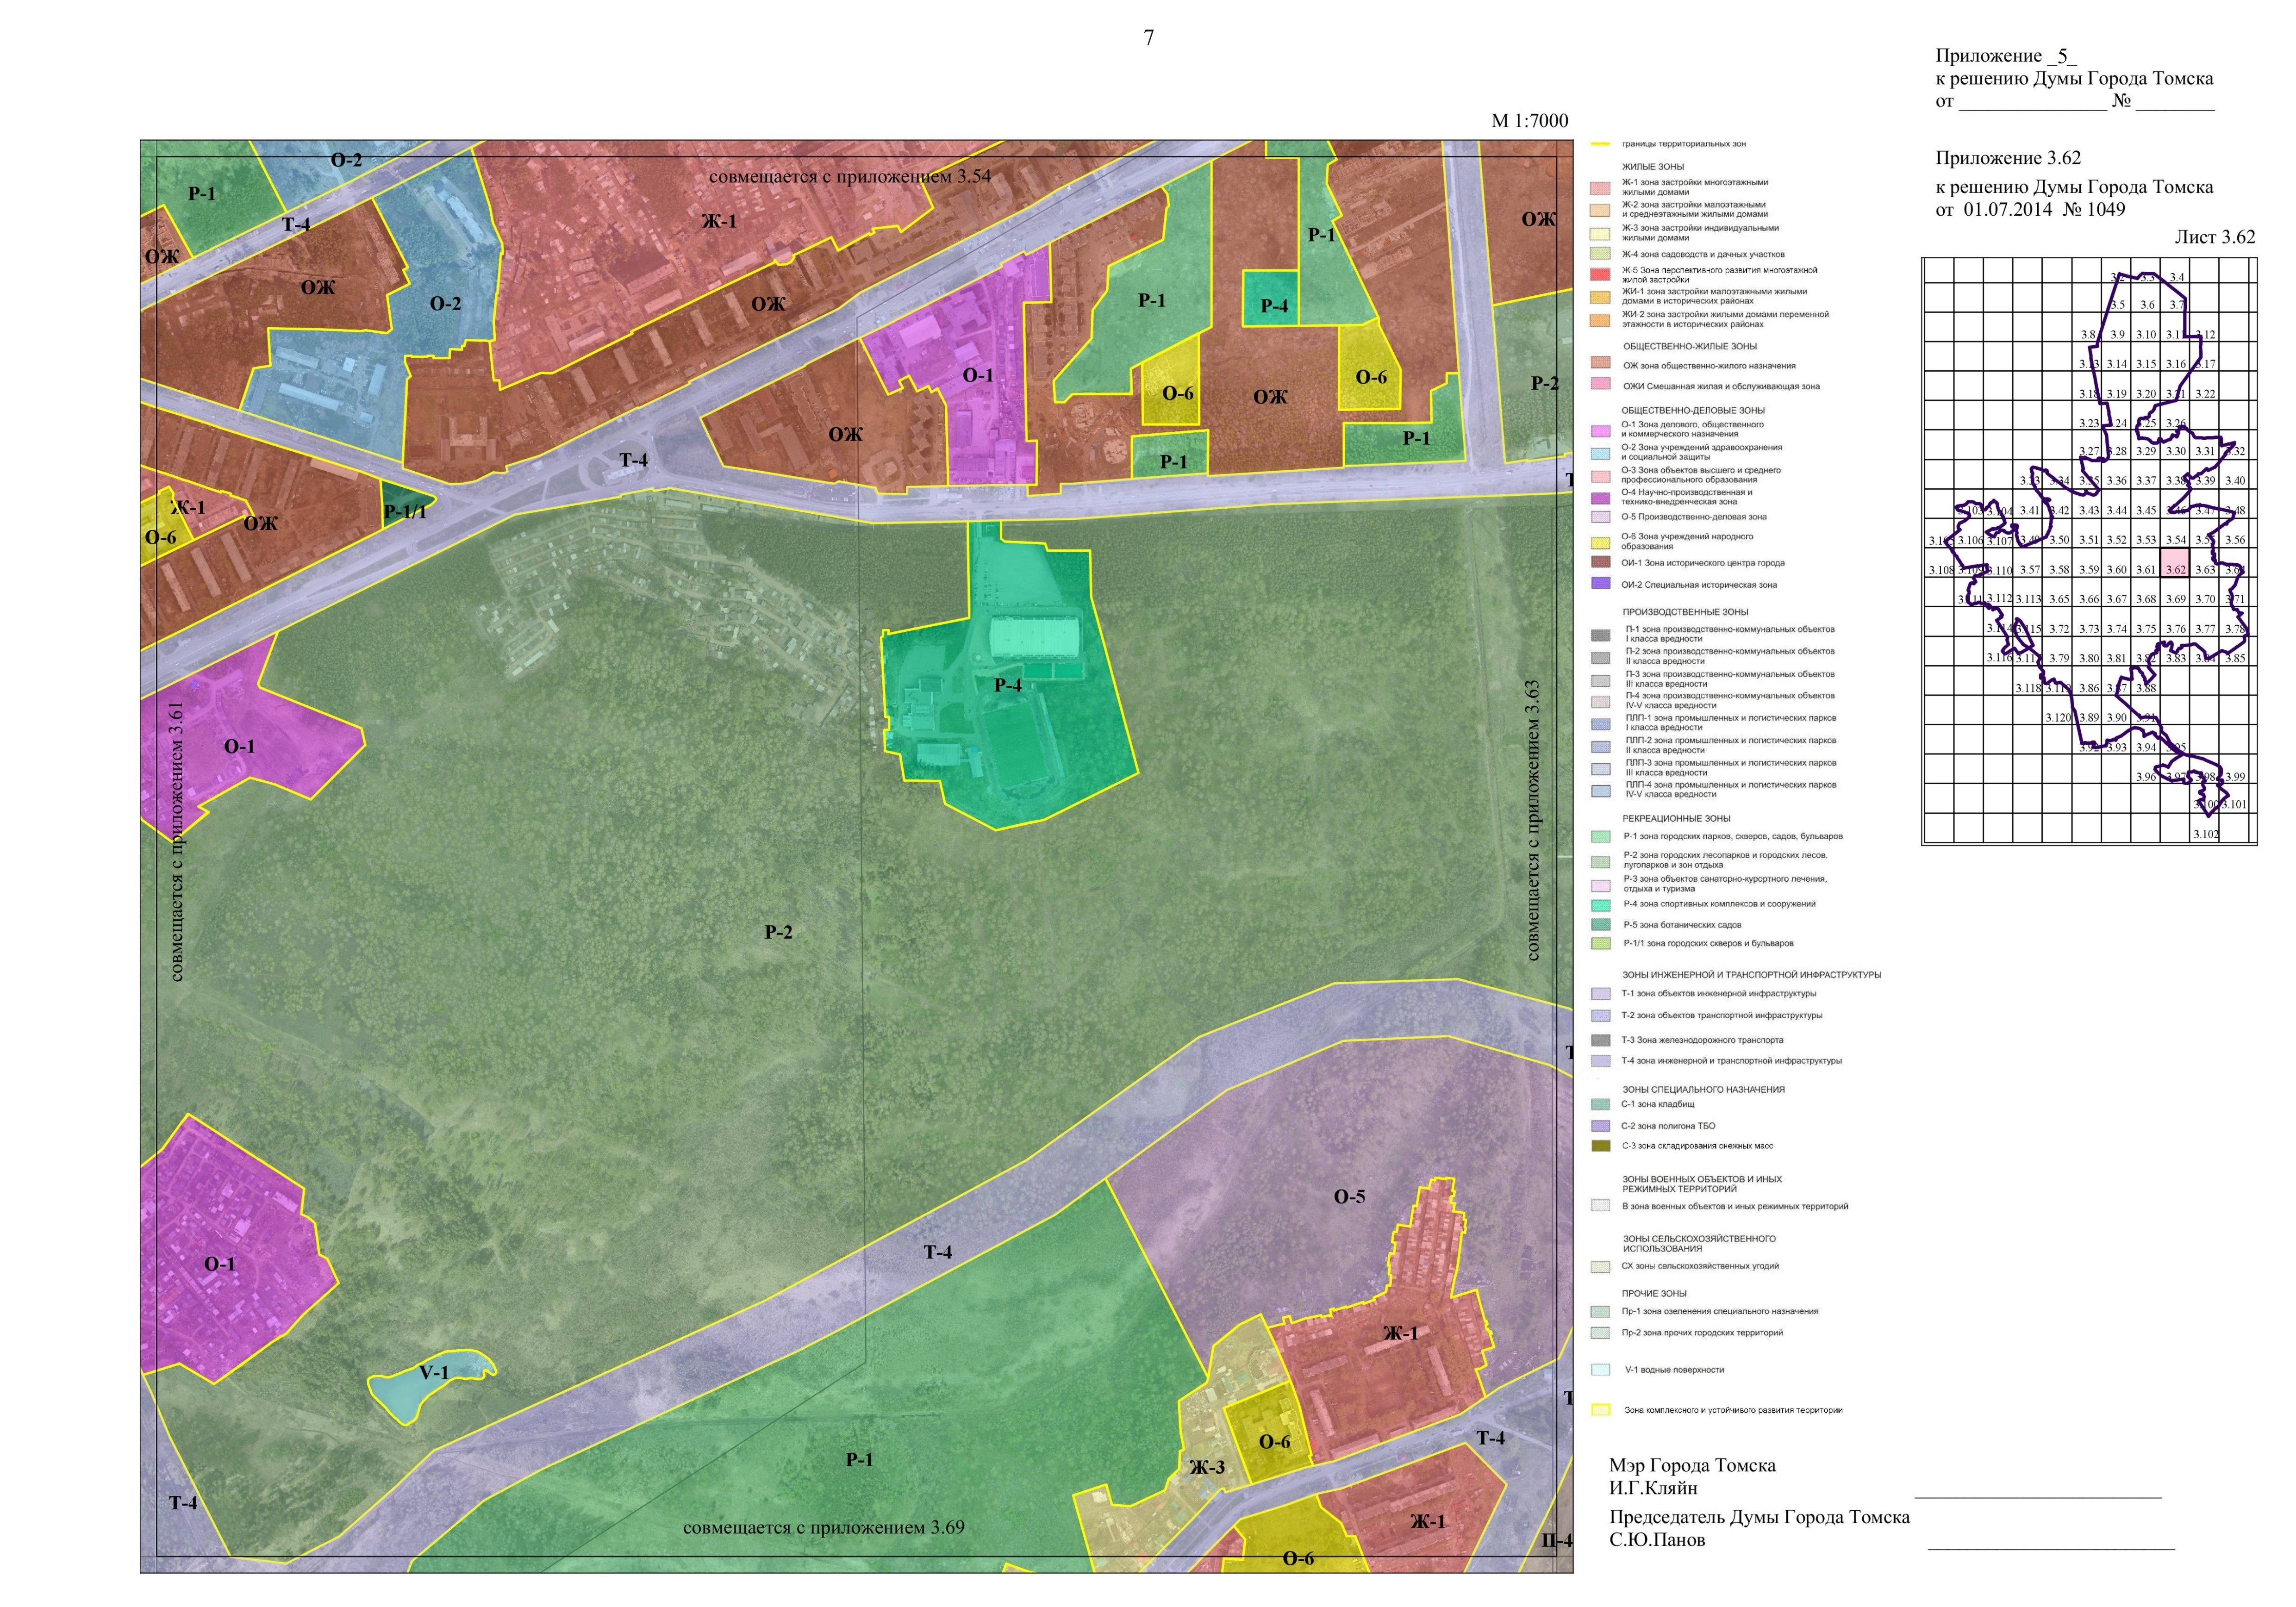Click the scale text 'М 1:7000'

tap(1530, 121)
